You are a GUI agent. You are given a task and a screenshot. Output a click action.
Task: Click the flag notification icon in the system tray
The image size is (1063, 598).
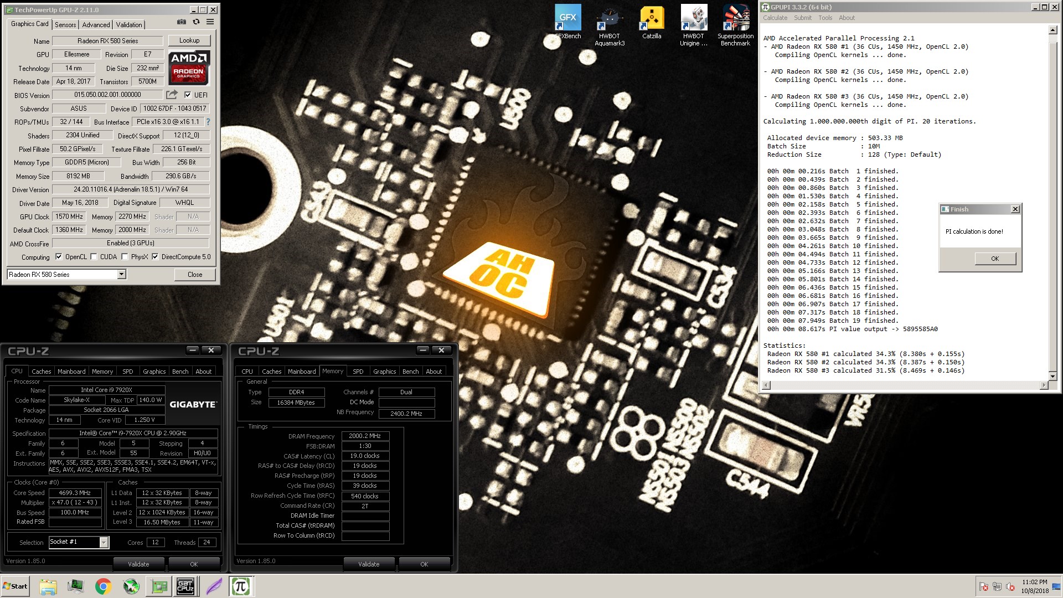pyautogui.click(x=984, y=586)
